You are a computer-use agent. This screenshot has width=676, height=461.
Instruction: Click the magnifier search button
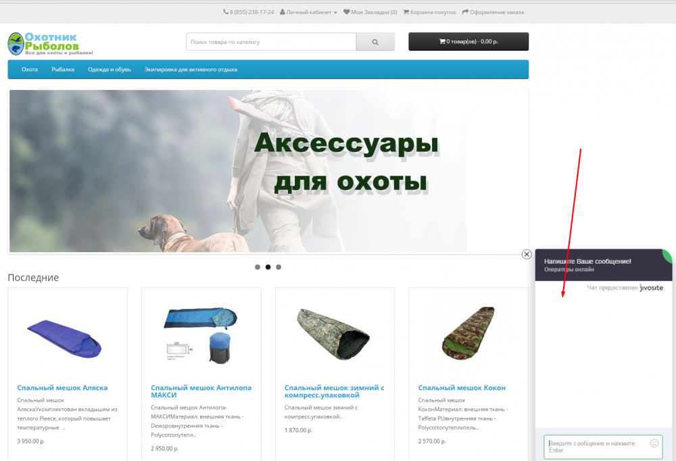coord(375,42)
